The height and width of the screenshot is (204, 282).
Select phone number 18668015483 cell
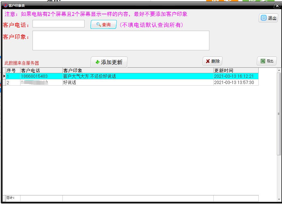point(41,76)
